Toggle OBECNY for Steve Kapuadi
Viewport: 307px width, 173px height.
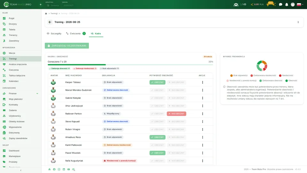click(157, 122)
